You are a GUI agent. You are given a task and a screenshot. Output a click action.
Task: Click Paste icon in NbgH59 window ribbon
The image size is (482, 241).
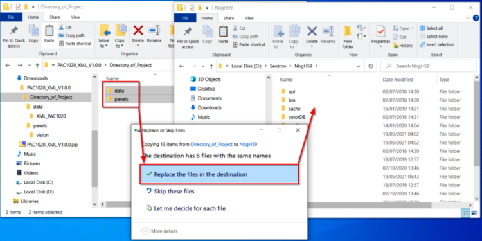coord(223,34)
